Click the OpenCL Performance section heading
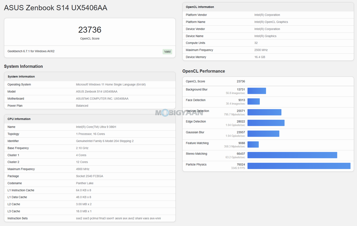The width and height of the screenshot is (357, 226). (203, 71)
